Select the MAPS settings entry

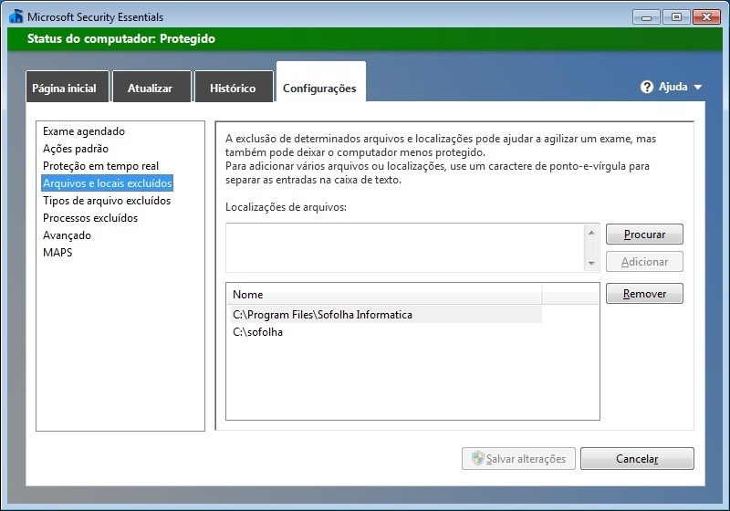pos(57,252)
